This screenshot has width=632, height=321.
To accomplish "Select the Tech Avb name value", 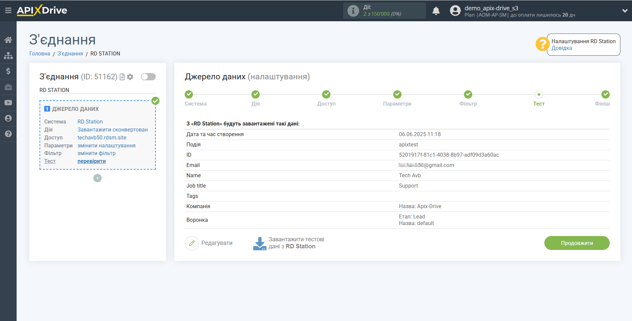I will click(410, 176).
